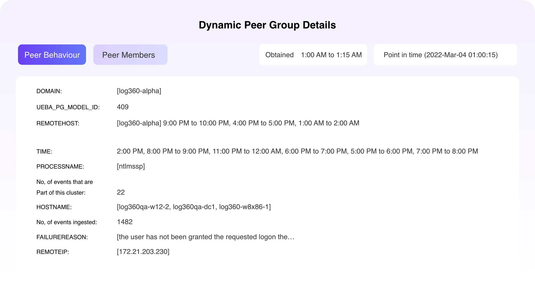The height and width of the screenshot is (288, 535).
Task: Click the DOMAIN value log360-alpha
Action: (139, 91)
